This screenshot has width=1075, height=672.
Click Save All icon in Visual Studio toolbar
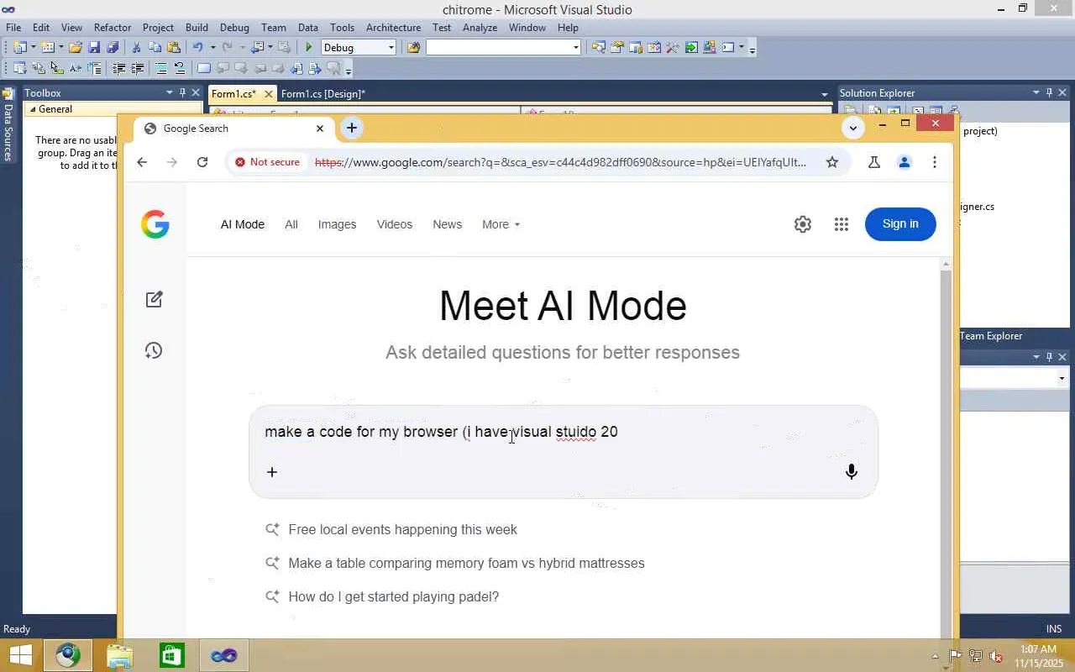coord(113,48)
